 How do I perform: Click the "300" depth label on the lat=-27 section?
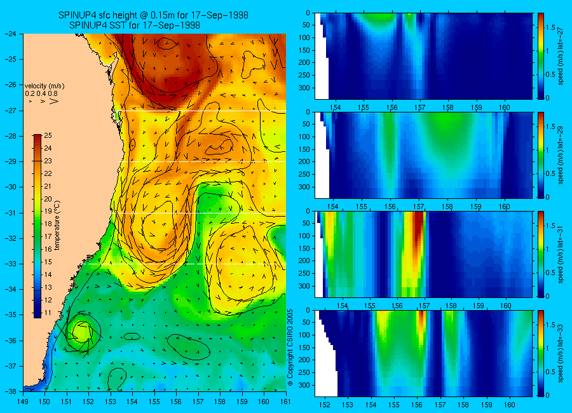(x=304, y=88)
